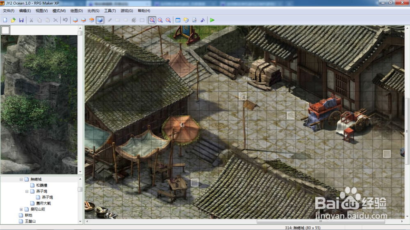Screen dimensions: 410x230
Task: Select the dashed Selection tool
Action: coord(142,20)
